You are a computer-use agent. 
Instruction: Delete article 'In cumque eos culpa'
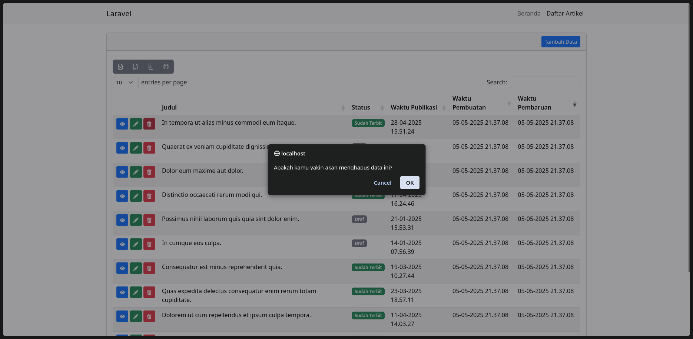pos(149,244)
